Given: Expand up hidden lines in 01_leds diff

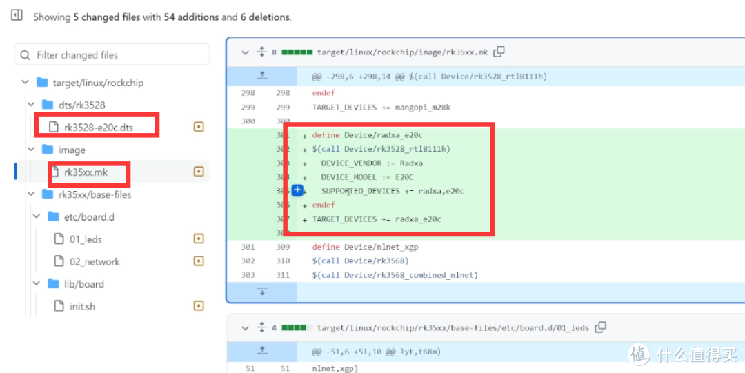Looking at the screenshot, I should click(262, 352).
